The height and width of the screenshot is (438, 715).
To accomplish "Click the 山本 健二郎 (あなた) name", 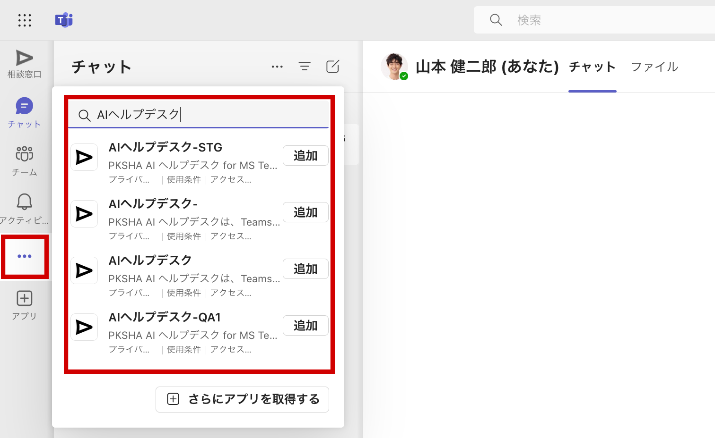I will (x=488, y=67).
